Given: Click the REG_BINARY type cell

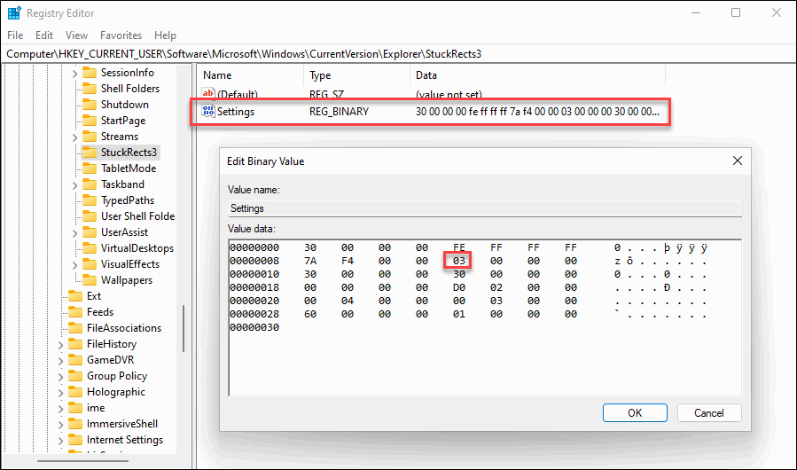Looking at the screenshot, I should pyautogui.click(x=339, y=112).
